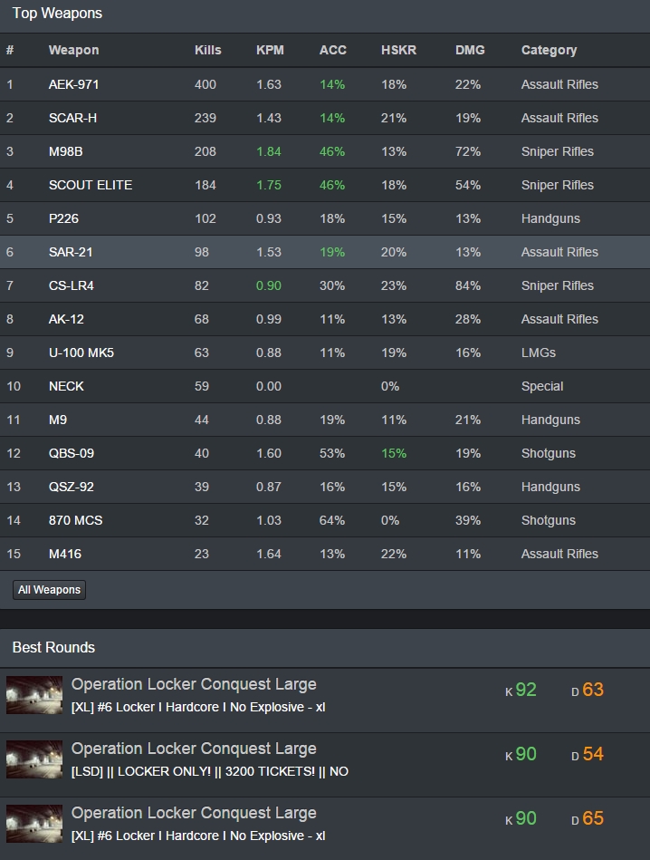Viewport: 650px width, 860px height.
Task: Sort table by Kills column header
Action: (x=207, y=50)
